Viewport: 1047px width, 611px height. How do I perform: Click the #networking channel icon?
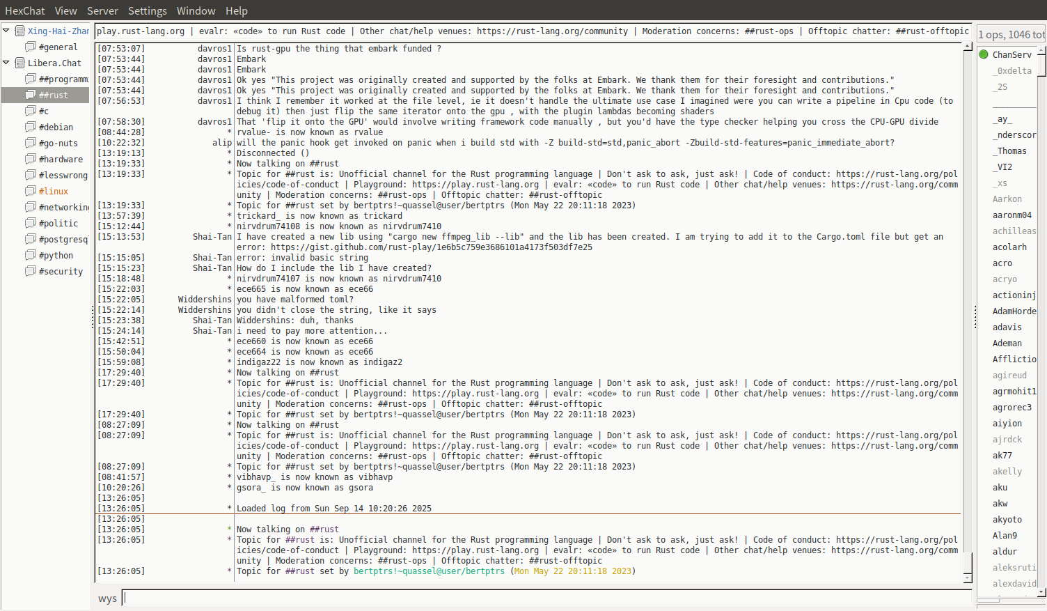point(31,207)
